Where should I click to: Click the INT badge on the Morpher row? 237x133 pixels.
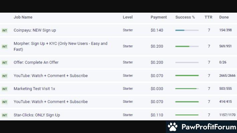[x=5, y=47]
